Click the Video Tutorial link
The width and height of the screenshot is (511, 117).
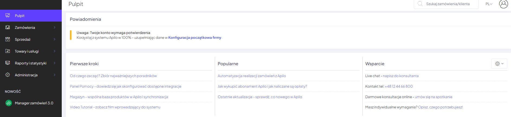click(x=115, y=107)
